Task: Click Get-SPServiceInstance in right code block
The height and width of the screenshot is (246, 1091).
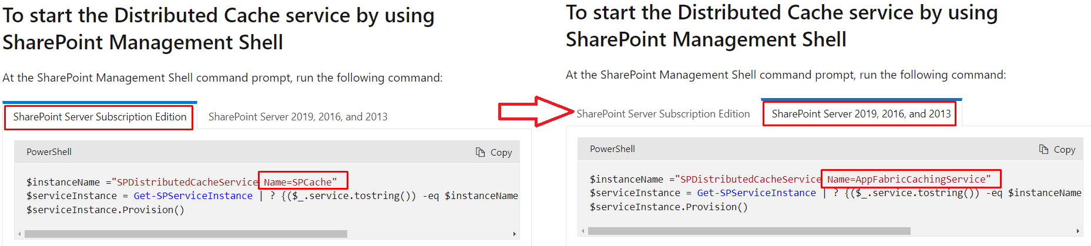Action: pos(757,193)
